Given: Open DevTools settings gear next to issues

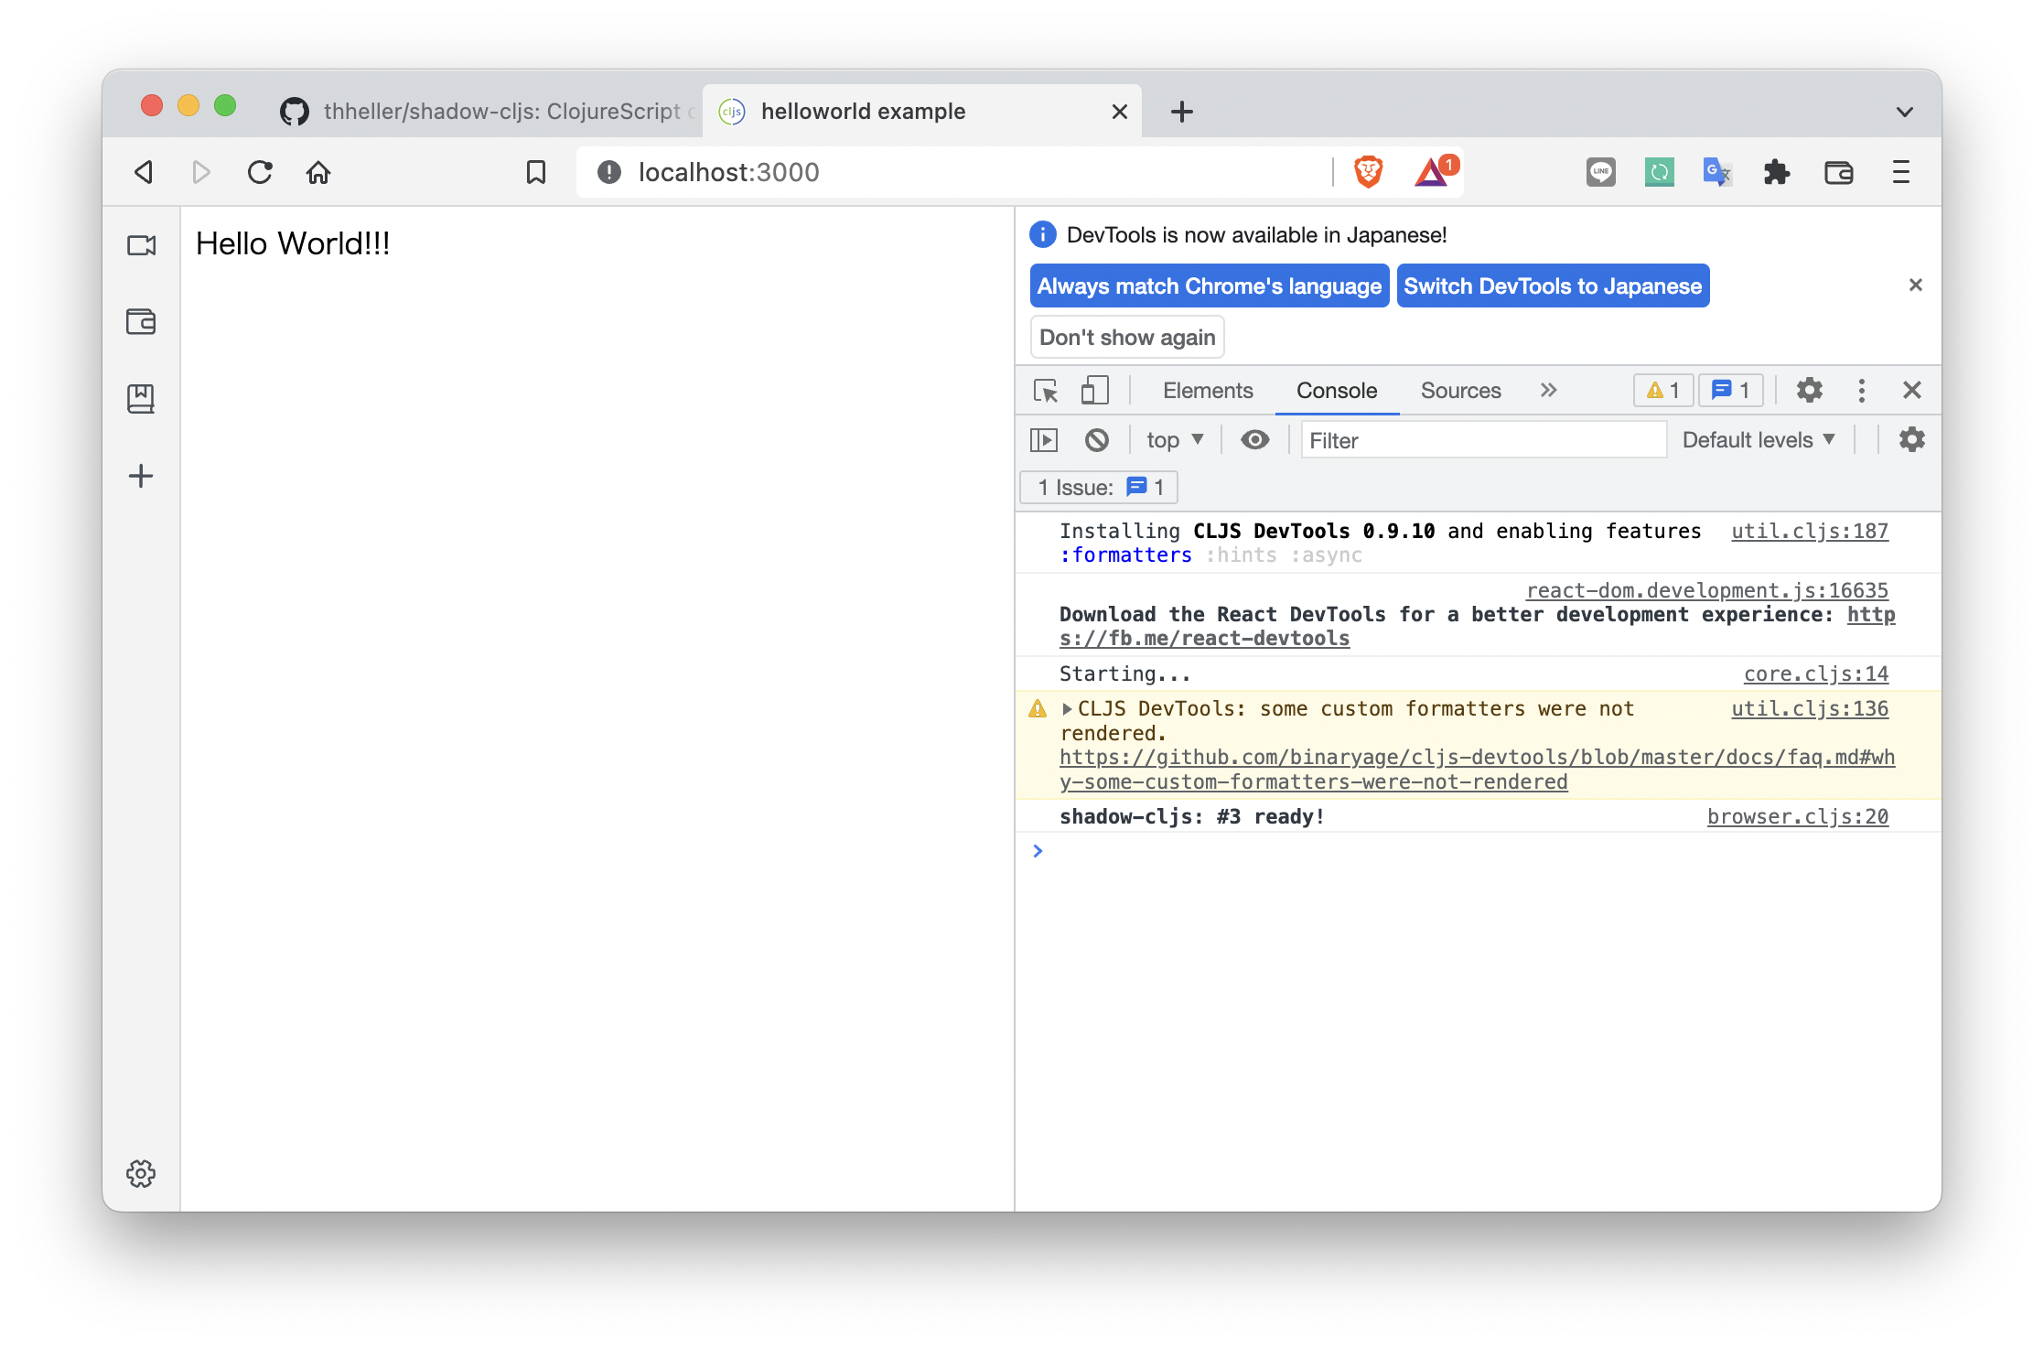Looking at the screenshot, I should (x=1809, y=391).
